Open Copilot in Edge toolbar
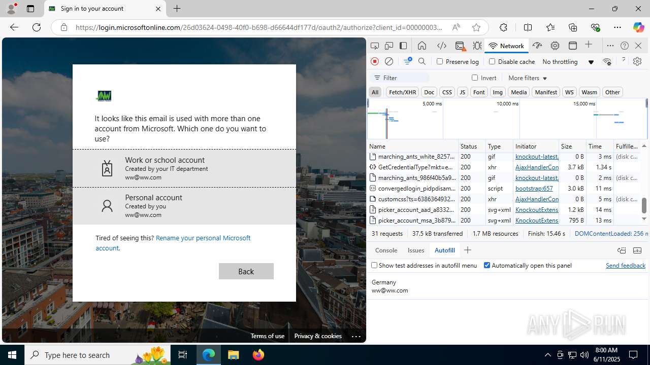The image size is (650, 365). 638,27
